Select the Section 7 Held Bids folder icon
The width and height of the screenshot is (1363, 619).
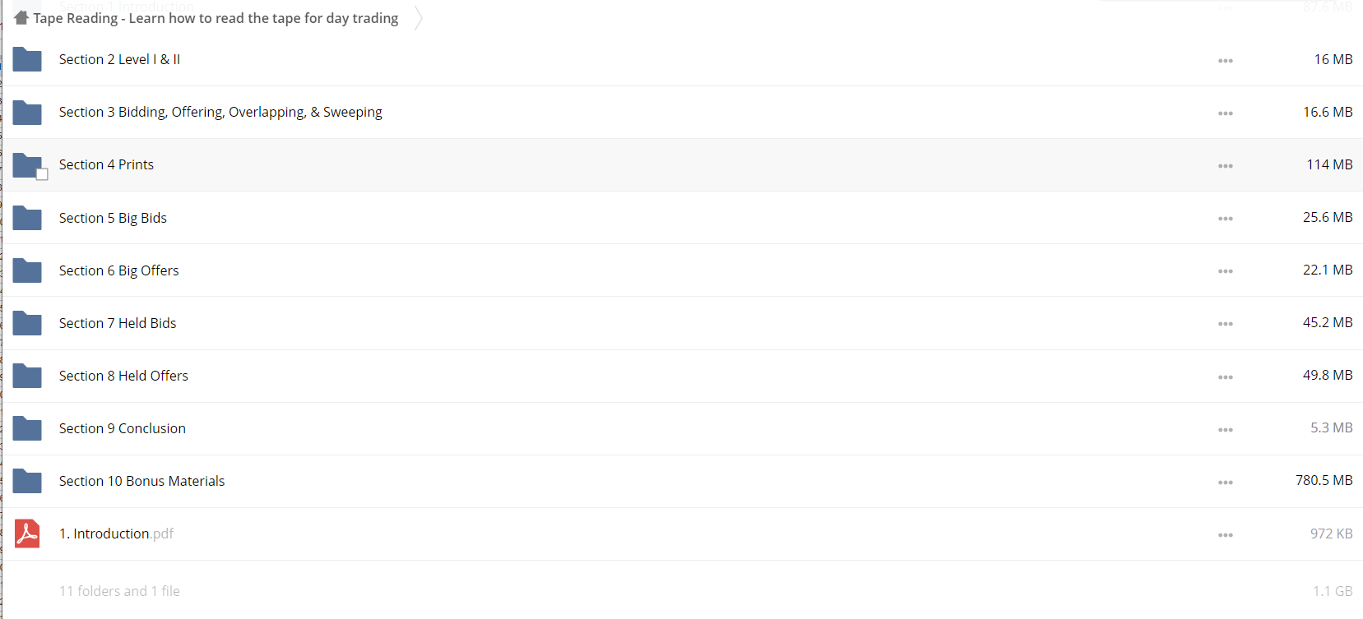click(x=27, y=323)
